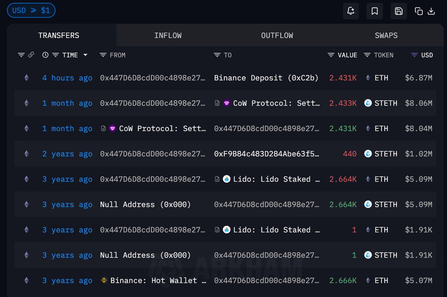The width and height of the screenshot is (447, 297).
Task: Click Ethereum chain icon in 2 years ago row
Action: (x=26, y=154)
